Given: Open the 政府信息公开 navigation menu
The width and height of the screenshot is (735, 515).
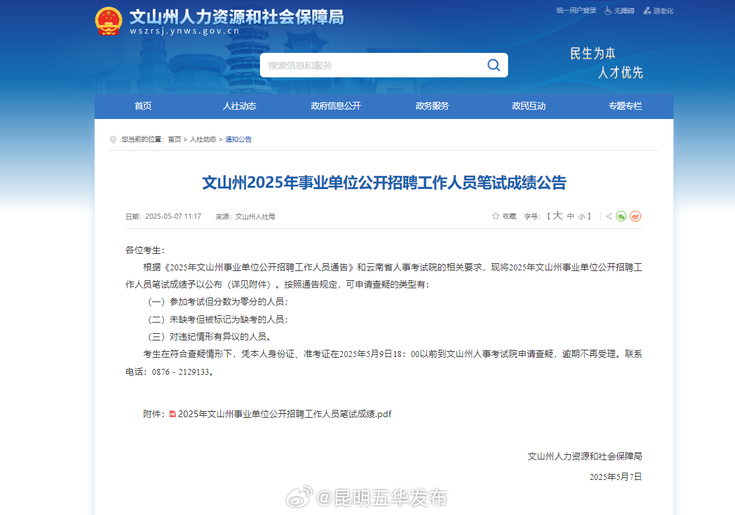Looking at the screenshot, I should (x=335, y=106).
